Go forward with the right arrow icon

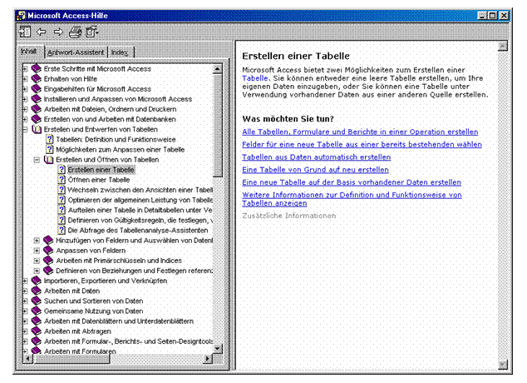coord(58,32)
